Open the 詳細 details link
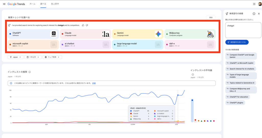The width and height of the screenshot is (262, 138). (94, 83)
